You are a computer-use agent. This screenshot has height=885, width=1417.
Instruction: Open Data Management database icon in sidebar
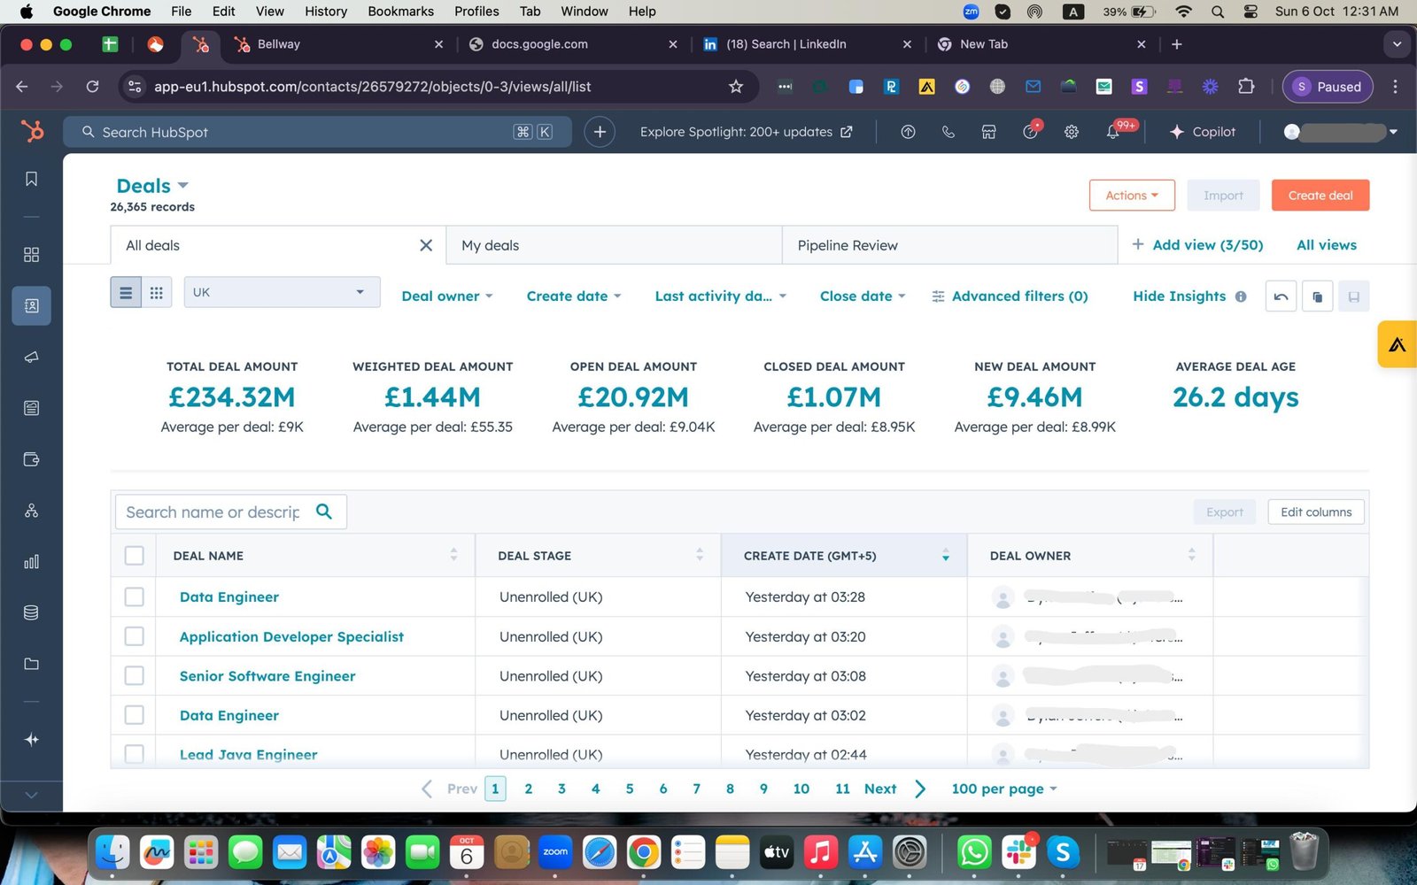(31, 612)
